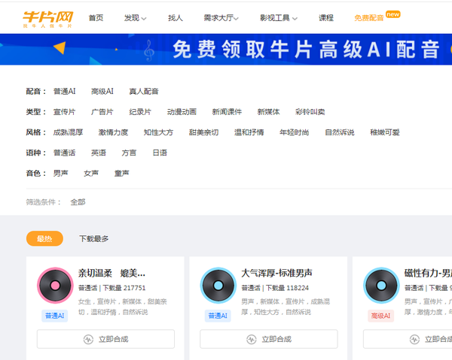Expand the 发现 dropdown menu
Viewport: 452px width, 360px height.
[135, 18]
